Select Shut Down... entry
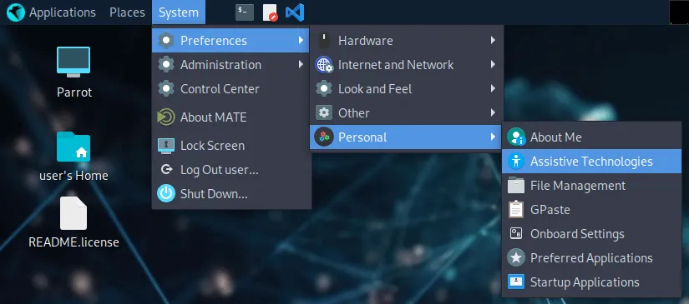The image size is (689, 304). pyautogui.click(x=231, y=193)
